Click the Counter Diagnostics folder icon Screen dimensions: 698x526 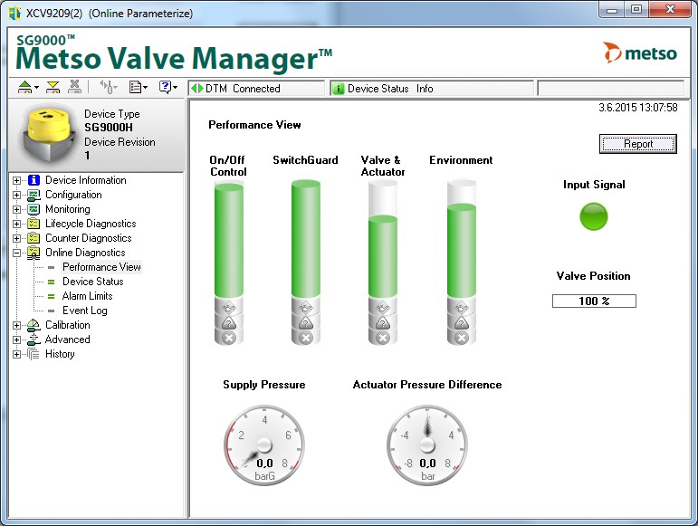pyautogui.click(x=33, y=238)
